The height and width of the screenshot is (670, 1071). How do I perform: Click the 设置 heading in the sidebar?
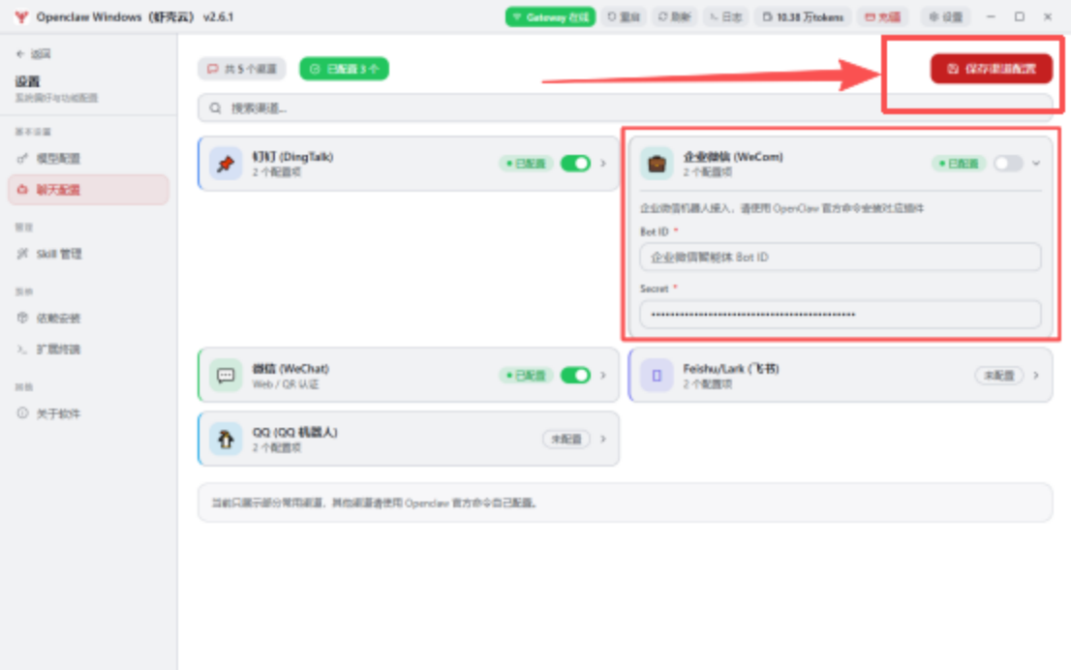pyautogui.click(x=27, y=81)
